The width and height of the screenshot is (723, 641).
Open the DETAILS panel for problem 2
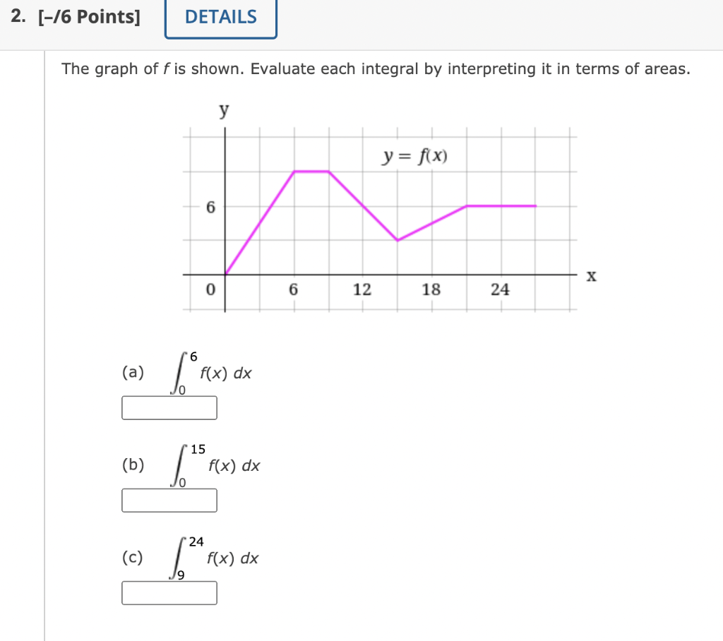click(220, 17)
